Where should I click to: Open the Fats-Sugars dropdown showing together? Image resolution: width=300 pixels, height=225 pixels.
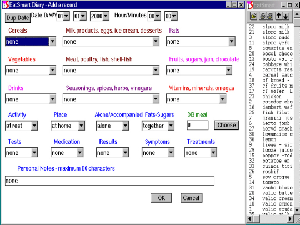(x=171, y=126)
